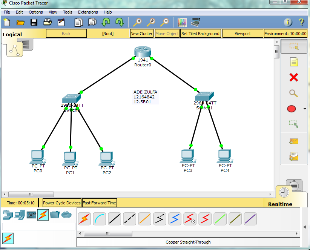Add a complex PDU envelope
This screenshot has height=250, width=310.
coord(293,156)
